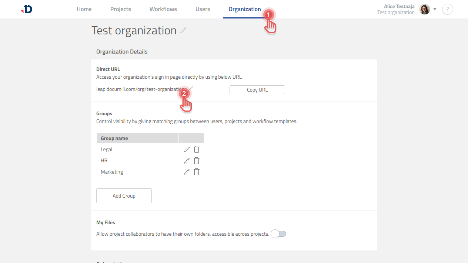
Task: Switch to the Workflows tab
Action: 163,9
